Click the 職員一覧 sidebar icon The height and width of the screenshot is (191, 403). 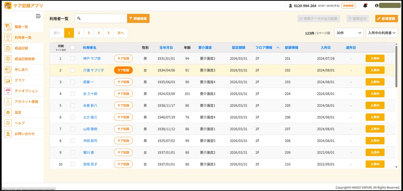(8, 27)
